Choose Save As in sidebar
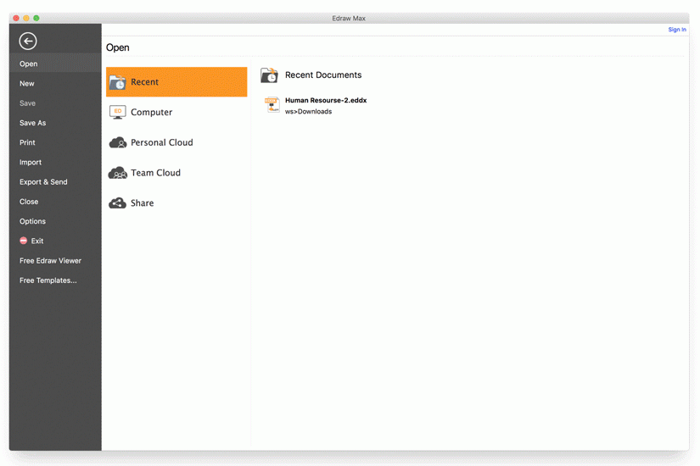700x466 pixels. (33, 123)
